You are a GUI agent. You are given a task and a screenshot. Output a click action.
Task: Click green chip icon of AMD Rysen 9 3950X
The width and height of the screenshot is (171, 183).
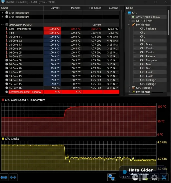[133, 17]
